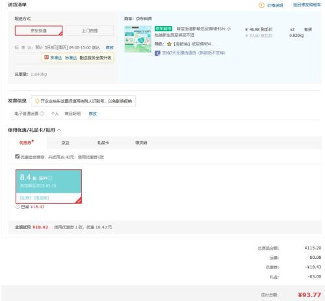
Task: Click the lightbulb tip icon in invoice notice
Action: [37, 101]
